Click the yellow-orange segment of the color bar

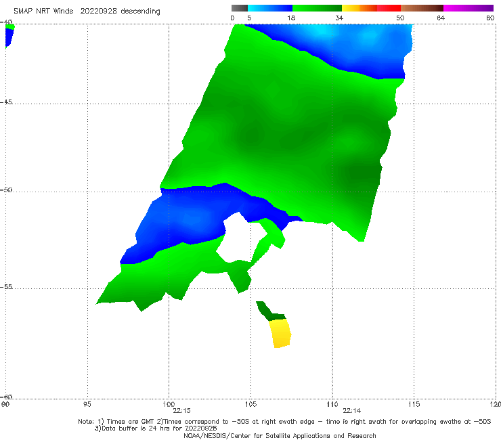tap(359, 8)
